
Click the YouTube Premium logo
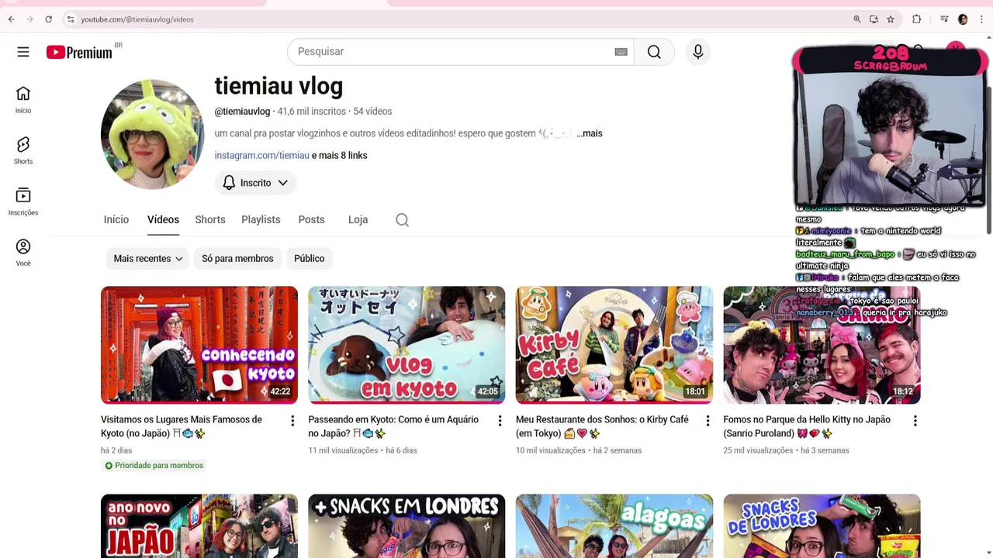[79, 52]
